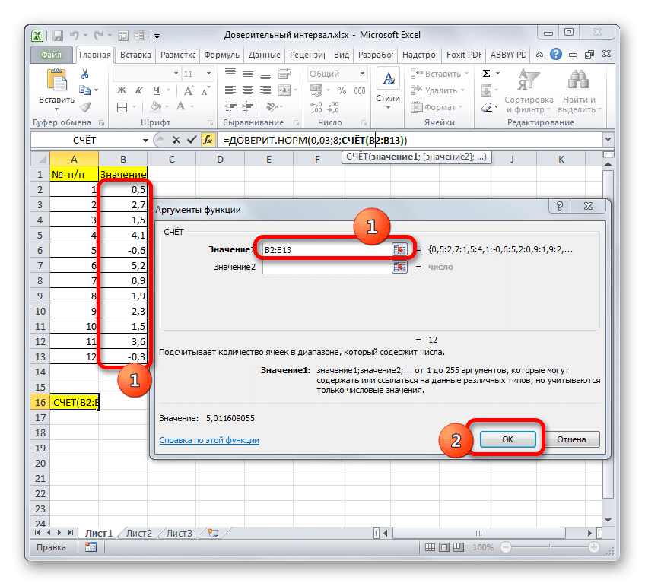Screen dimensions: 645x586
Task: Click the merge and center icon
Action: coord(284,90)
